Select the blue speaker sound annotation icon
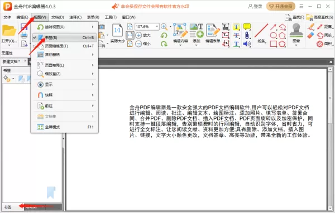Screen dimensions: 335x213 (x=247, y=44)
